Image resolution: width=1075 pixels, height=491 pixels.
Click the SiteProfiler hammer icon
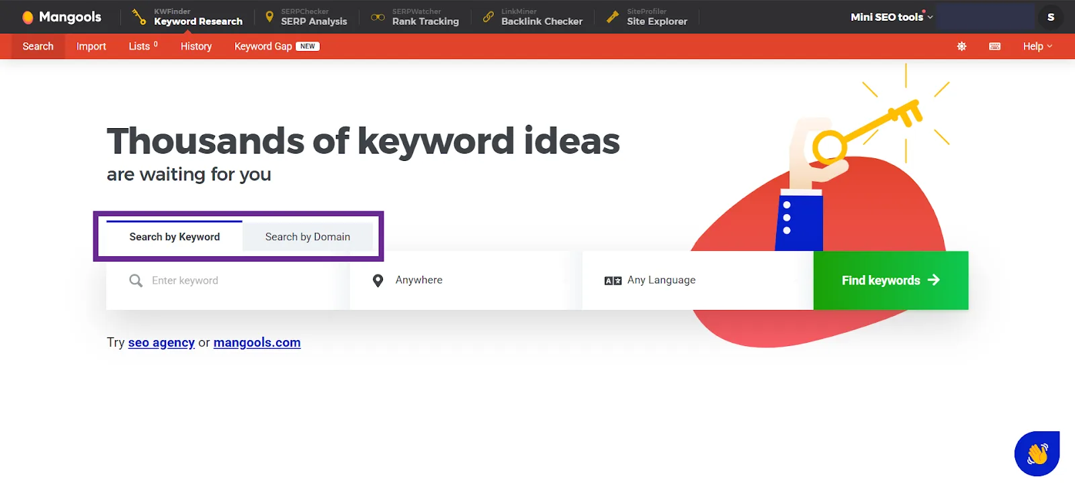613,17
